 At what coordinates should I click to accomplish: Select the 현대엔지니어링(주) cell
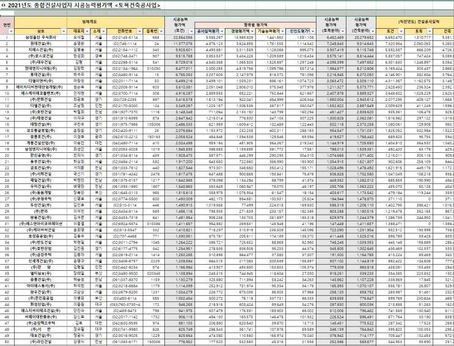[40, 68]
